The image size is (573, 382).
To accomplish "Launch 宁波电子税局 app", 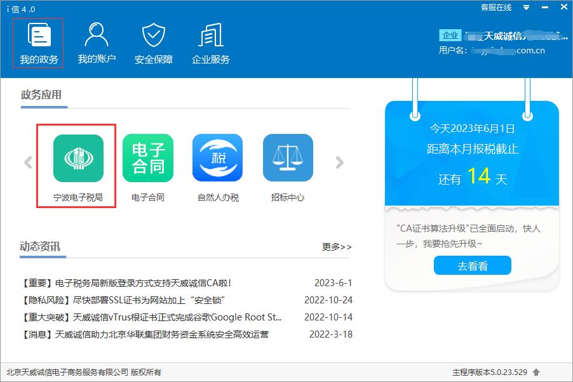I will pos(78,158).
